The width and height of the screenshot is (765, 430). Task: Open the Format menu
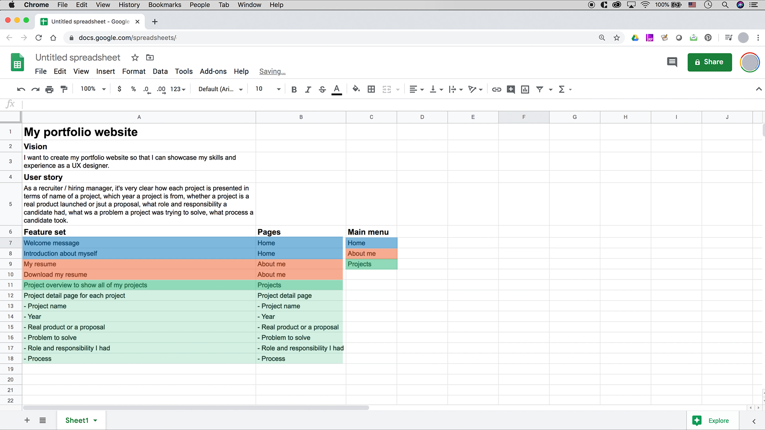(133, 71)
